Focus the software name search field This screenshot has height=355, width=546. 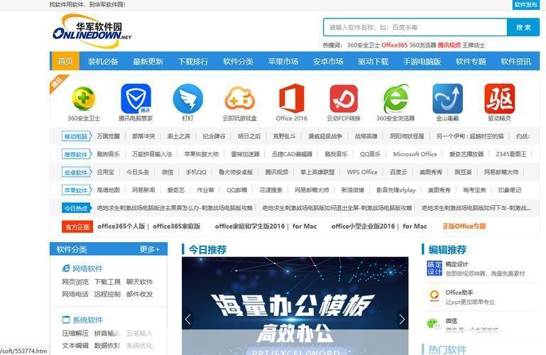pos(415,28)
